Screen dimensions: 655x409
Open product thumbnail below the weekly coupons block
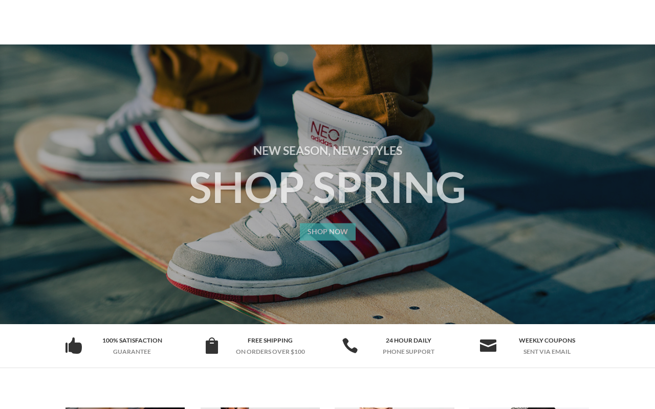coord(529,408)
